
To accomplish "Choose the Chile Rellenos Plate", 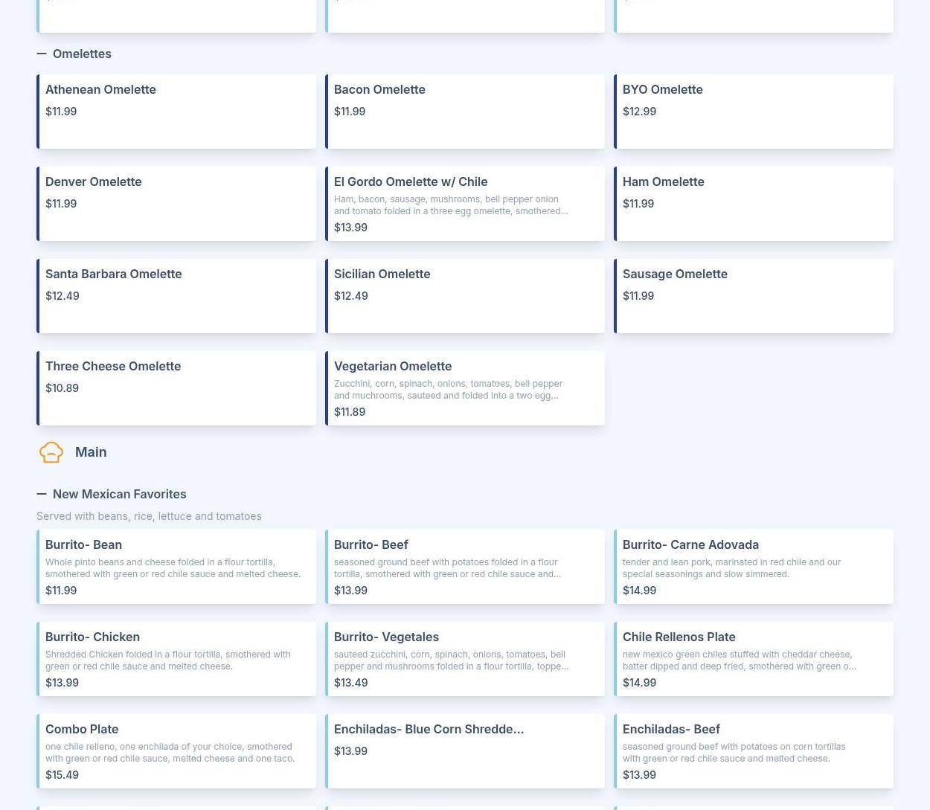I will tap(754, 659).
